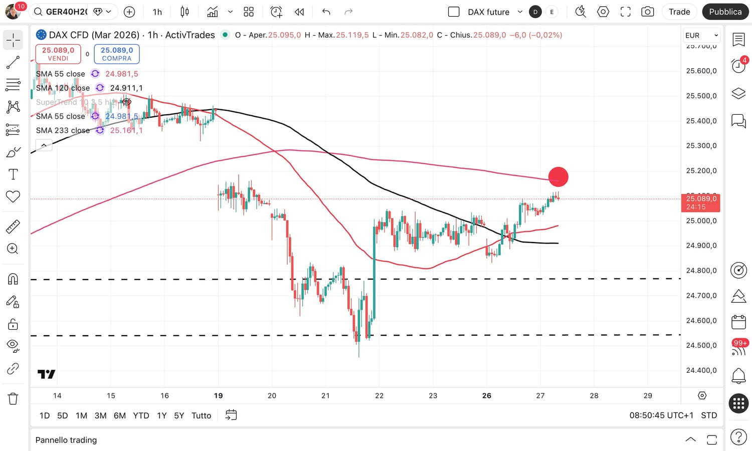This screenshot has width=752, height=451.
Task: Open the object tree layers icon
Action: click(738, 94)
